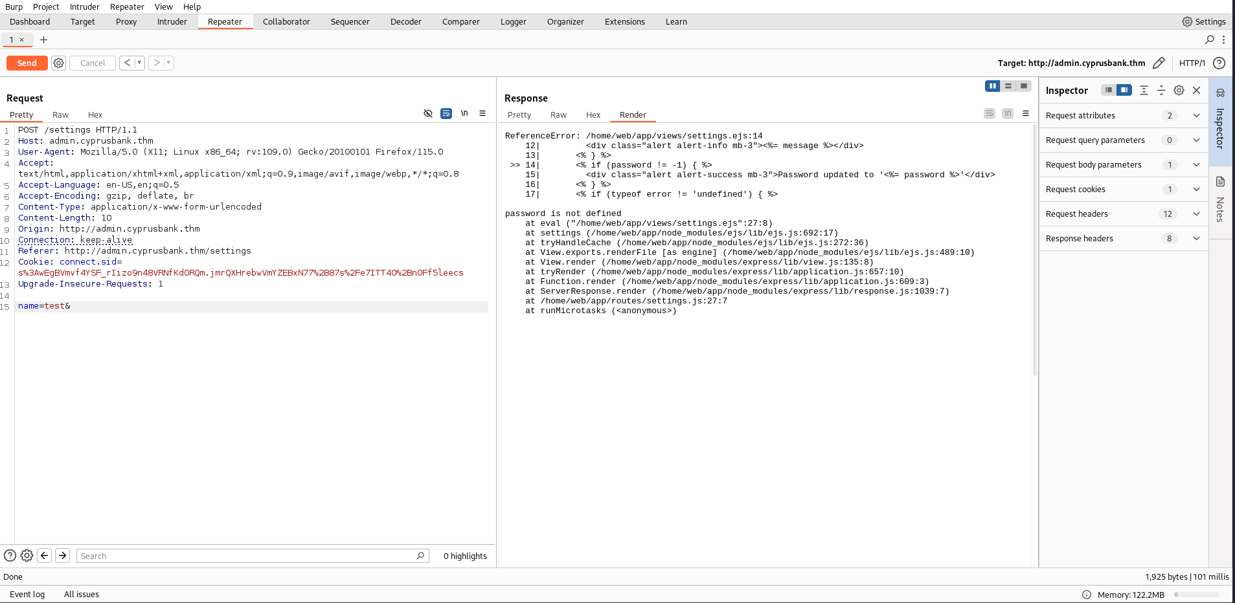
Task: Go to previous search match arrow
Action: point(45,555)
